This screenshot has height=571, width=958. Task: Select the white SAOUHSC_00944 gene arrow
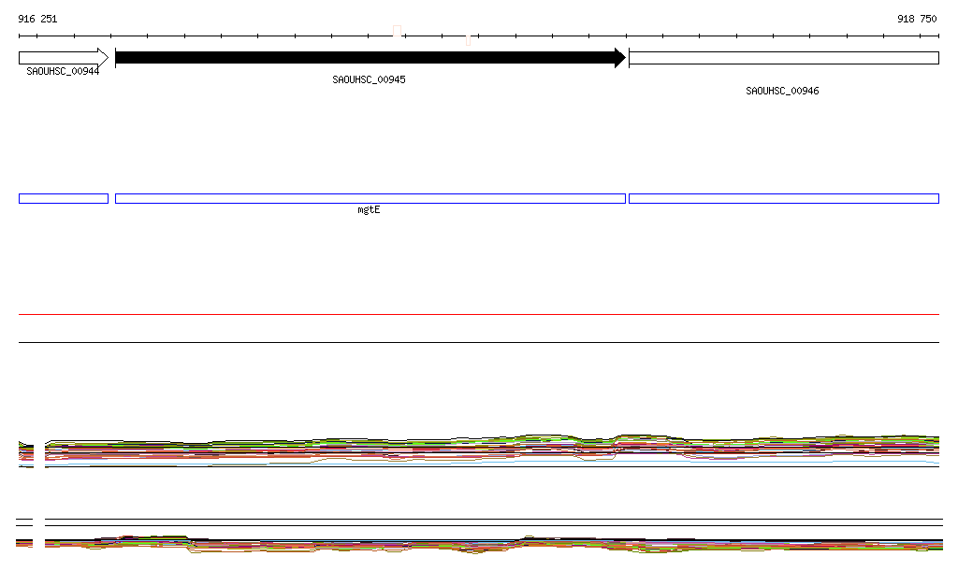pyautogui.click(x=62, y=58)
